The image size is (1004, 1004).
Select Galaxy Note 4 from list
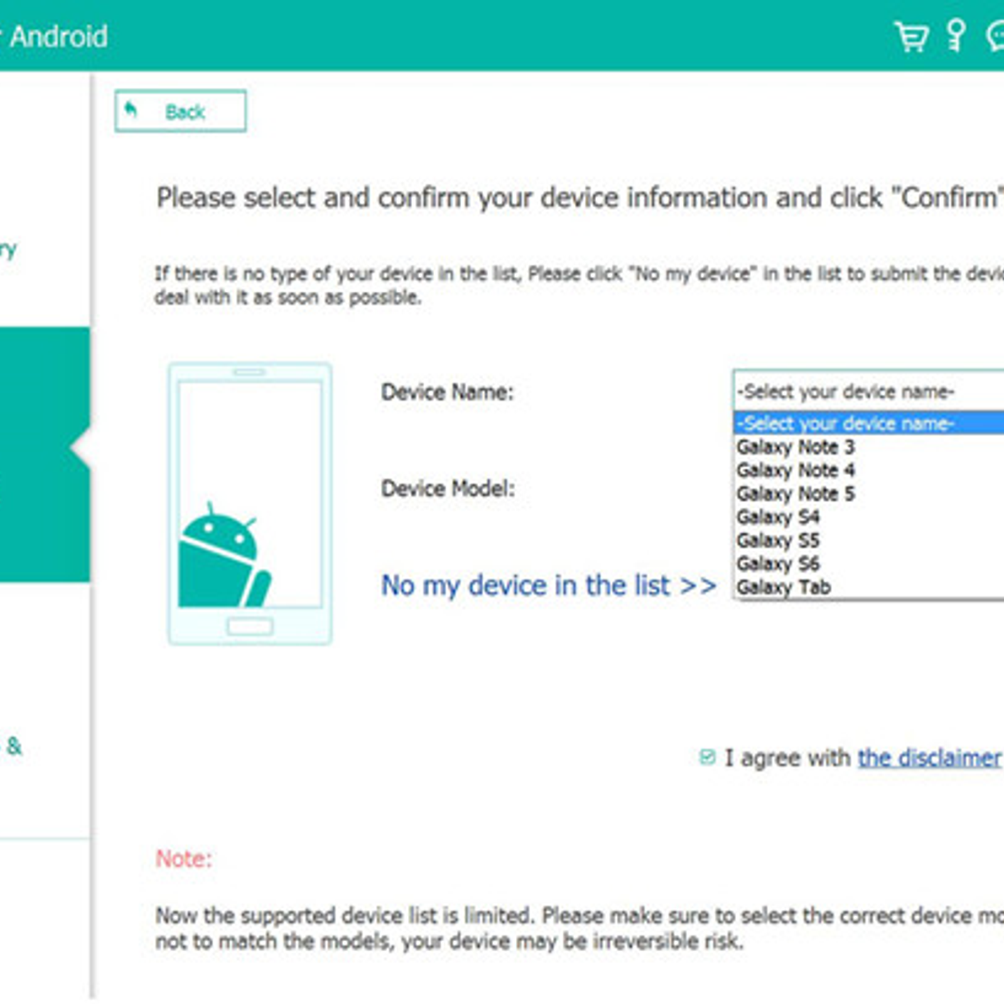pyautogui.click(x=796, y=471)
